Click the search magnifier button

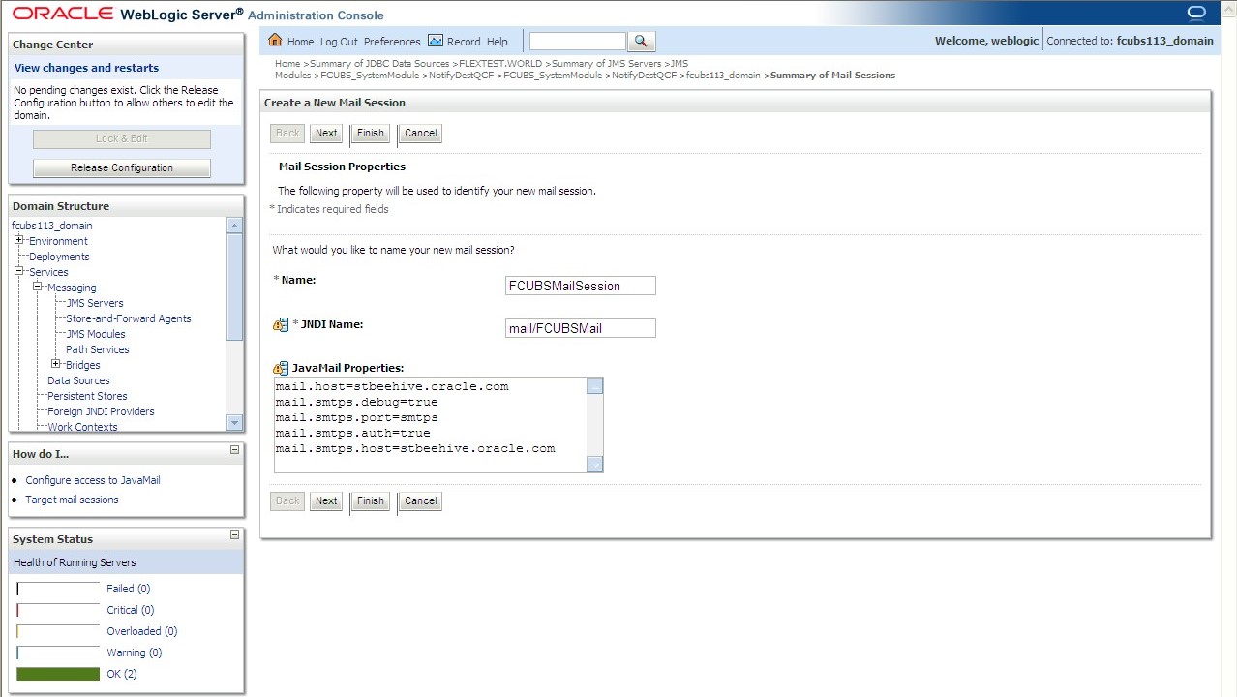642,41
